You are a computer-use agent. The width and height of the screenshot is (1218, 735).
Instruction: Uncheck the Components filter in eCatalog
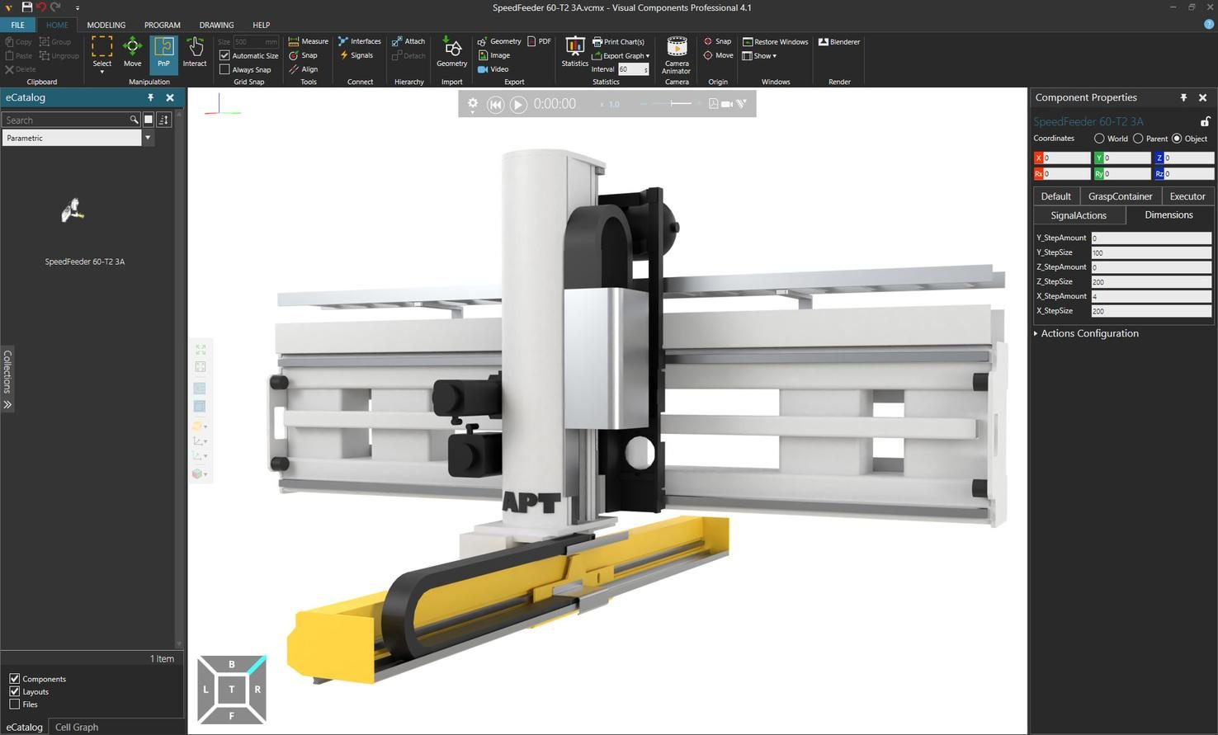[x=15, y=679]
